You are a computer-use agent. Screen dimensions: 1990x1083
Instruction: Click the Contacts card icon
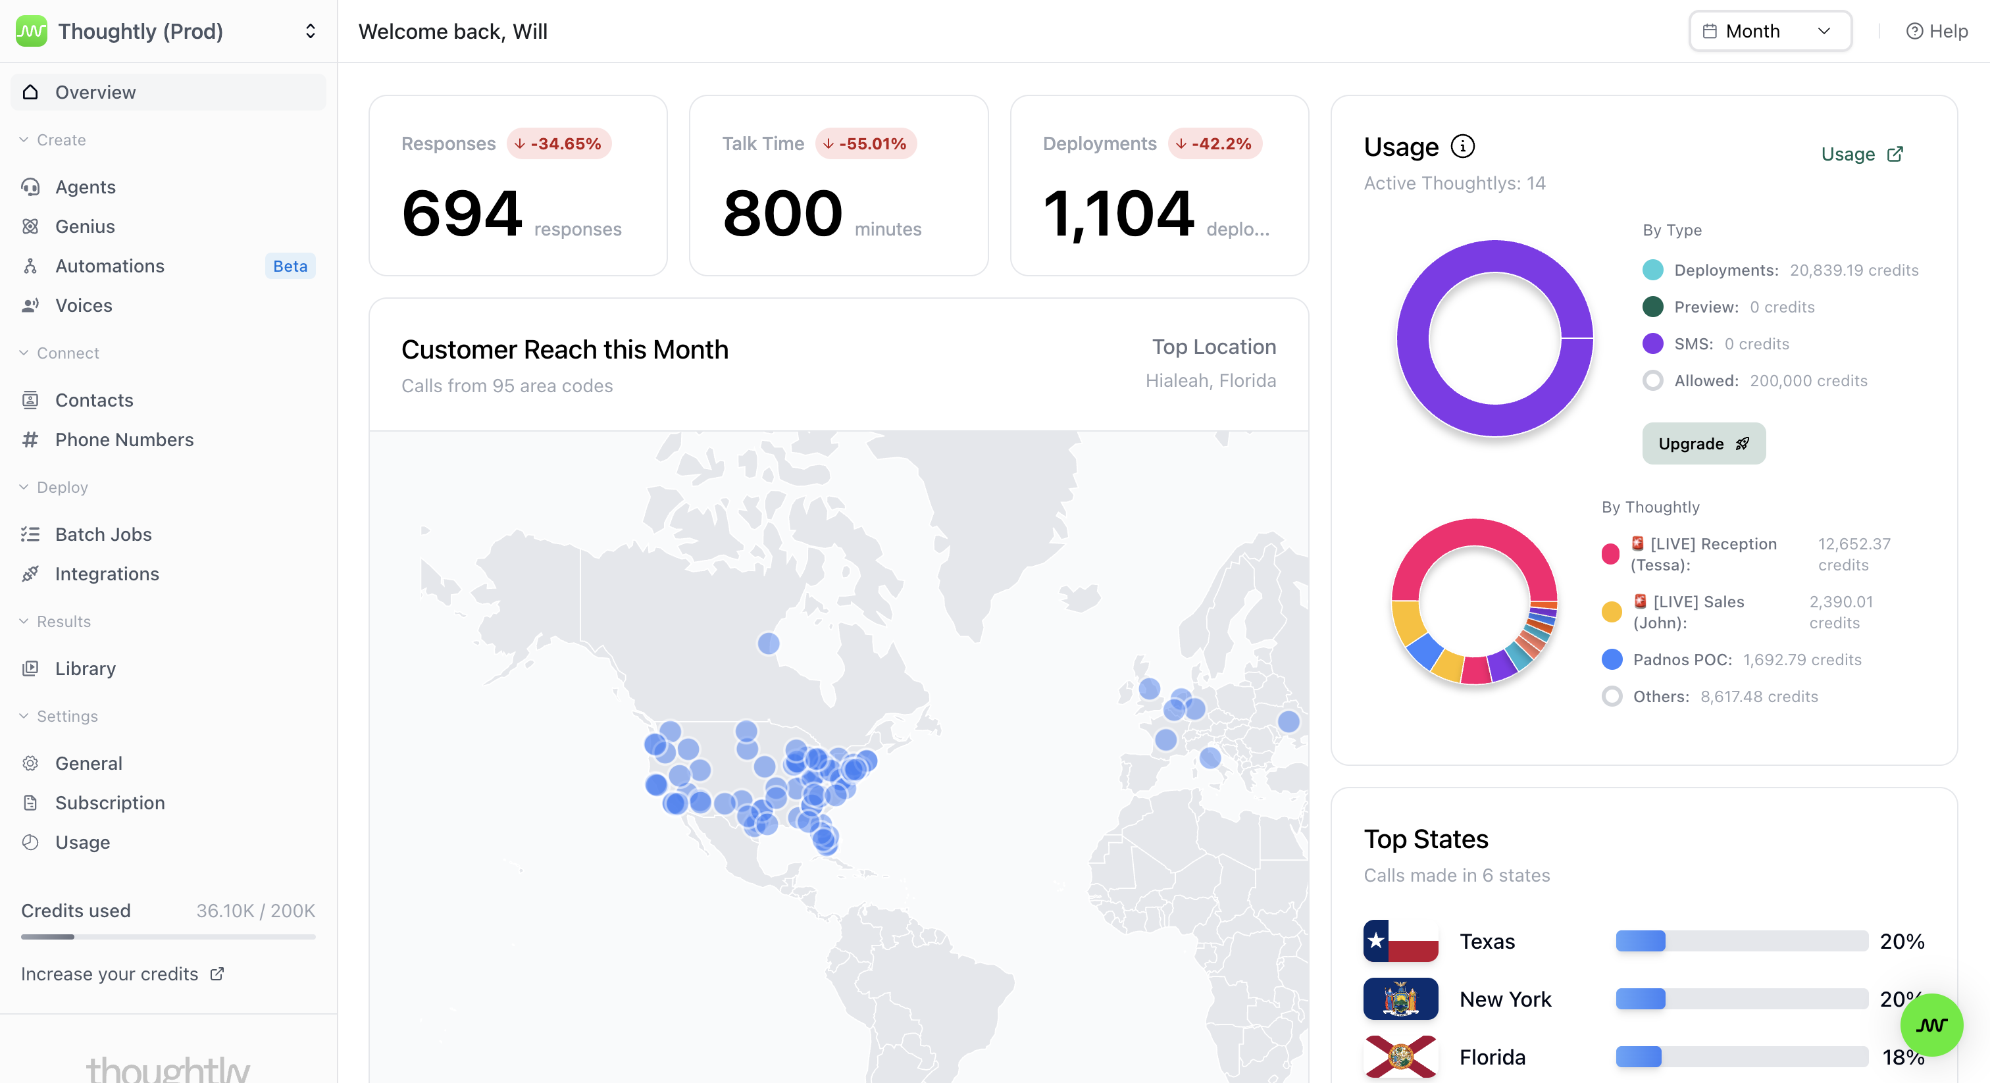(30, 400)
